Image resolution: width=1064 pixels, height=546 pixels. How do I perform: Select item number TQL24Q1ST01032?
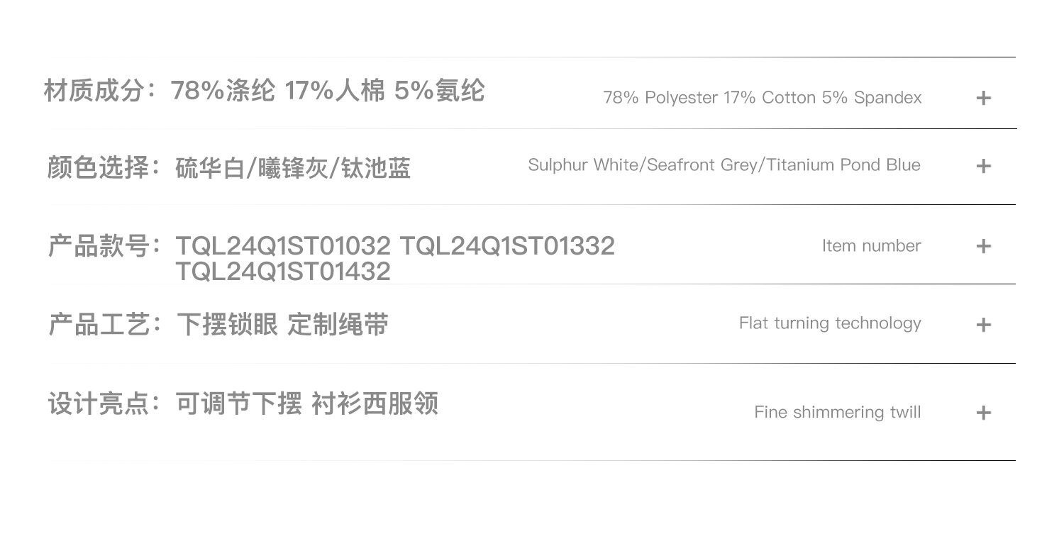pyautogui.click(x=283, y=246)
